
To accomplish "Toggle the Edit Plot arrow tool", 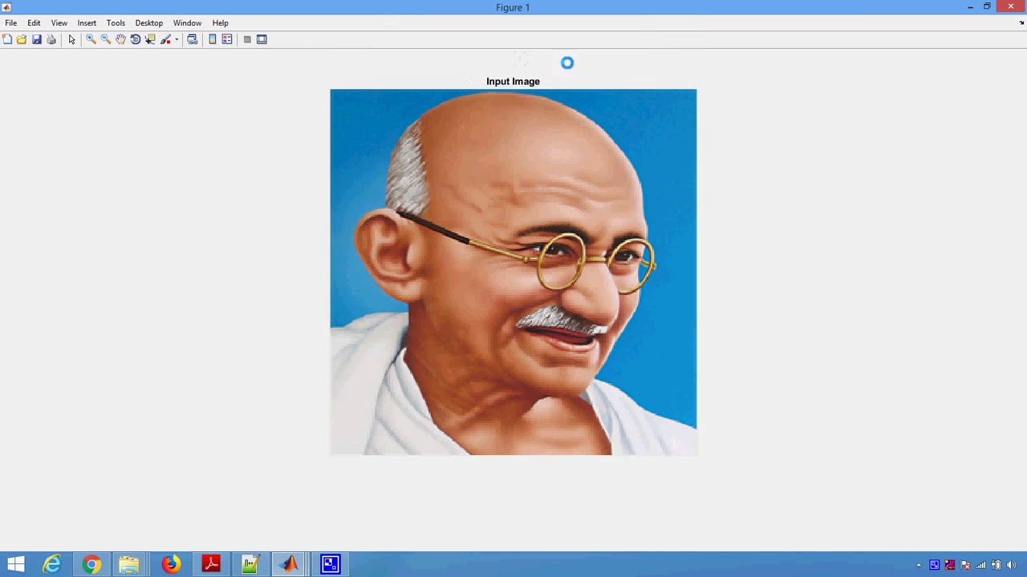I will (x=71, y=39).
